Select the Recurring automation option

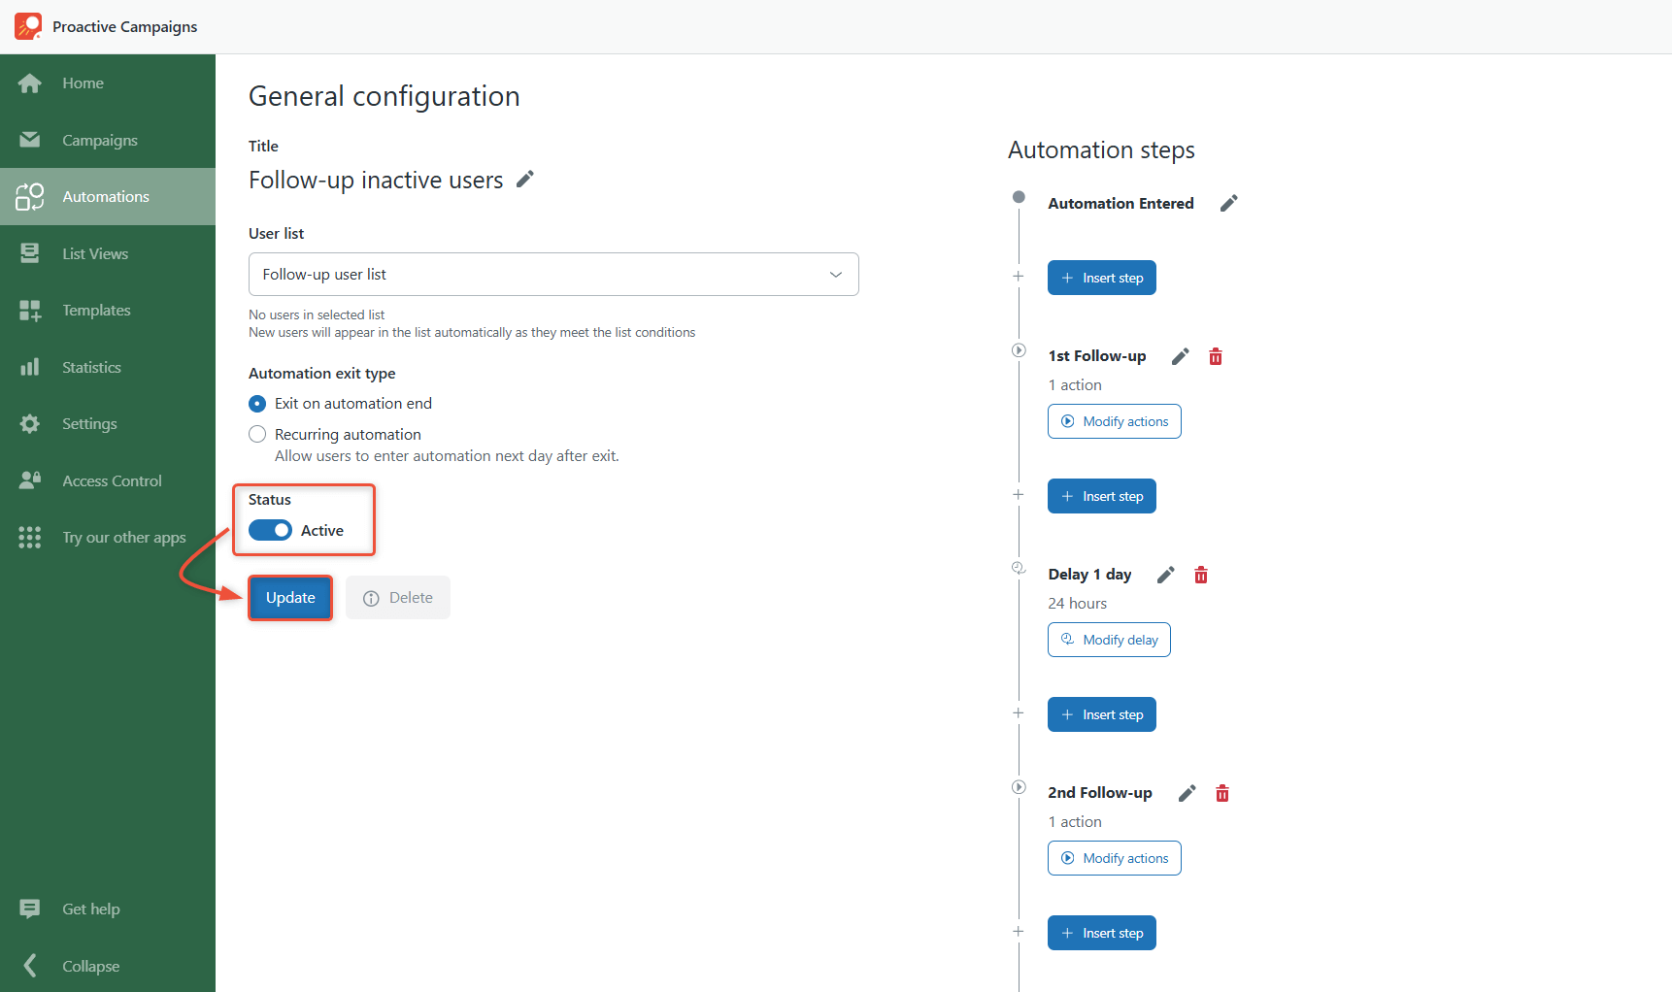[257, 434]
